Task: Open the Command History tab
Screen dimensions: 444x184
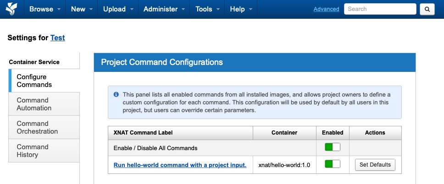Action: pyautogui.click(x=44, y=151)
